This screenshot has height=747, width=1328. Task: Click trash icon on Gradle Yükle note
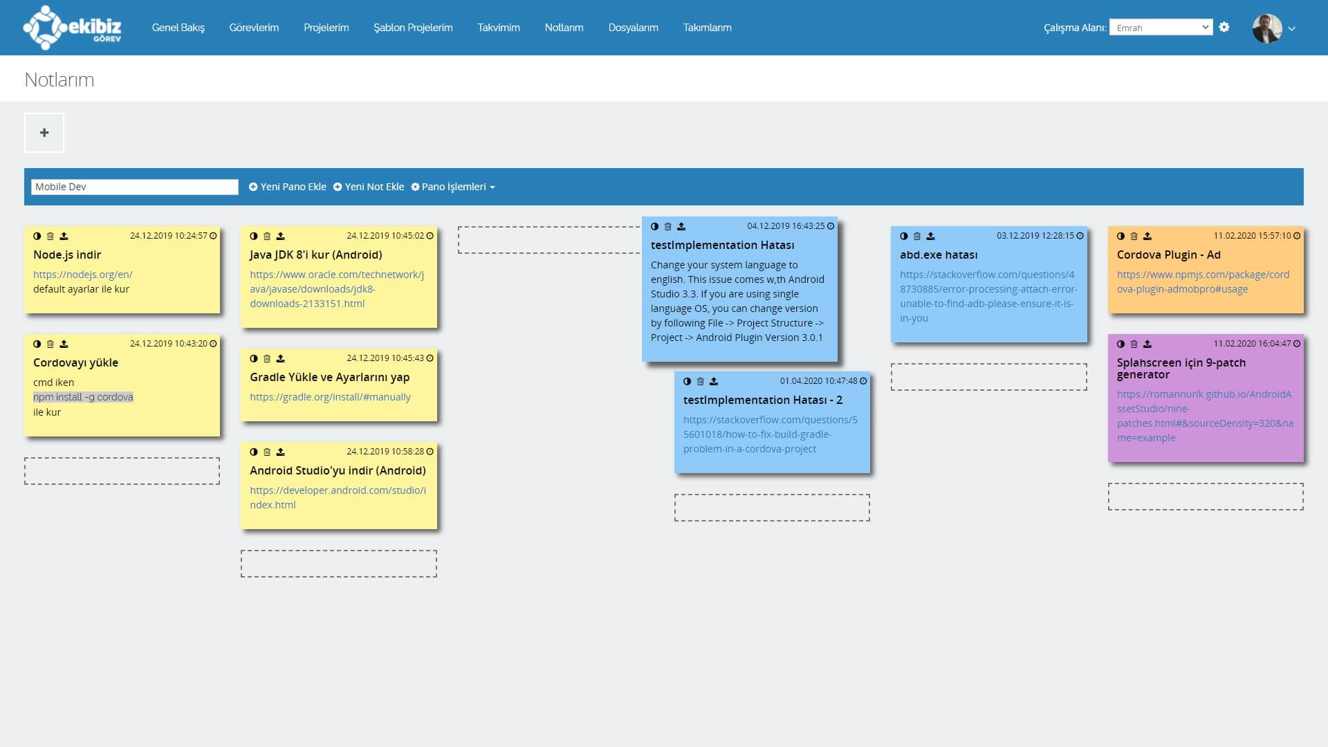(267, 358)
